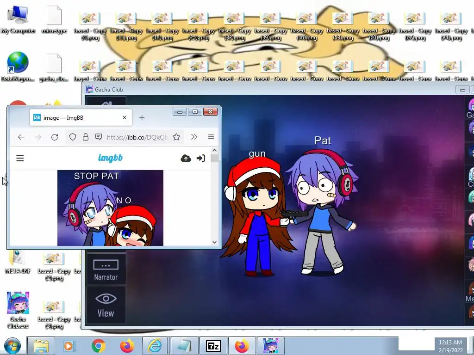The image size is (474, 355).
Task: Toggle the View eye button in Gacha Club
Action: coord(106,305)
